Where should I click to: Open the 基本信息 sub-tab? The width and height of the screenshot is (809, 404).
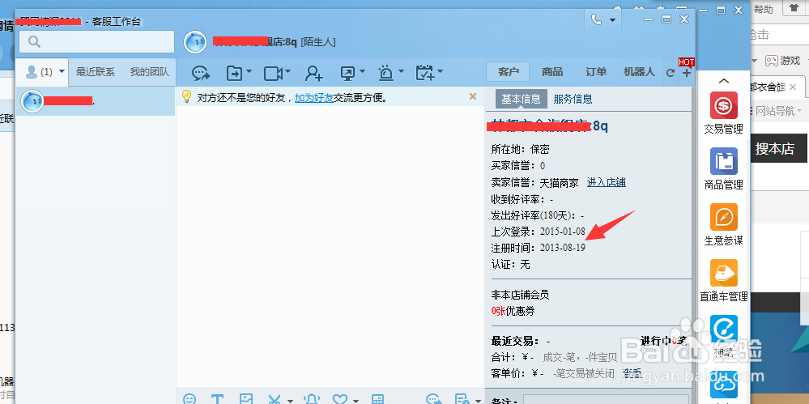click(521, 99)
